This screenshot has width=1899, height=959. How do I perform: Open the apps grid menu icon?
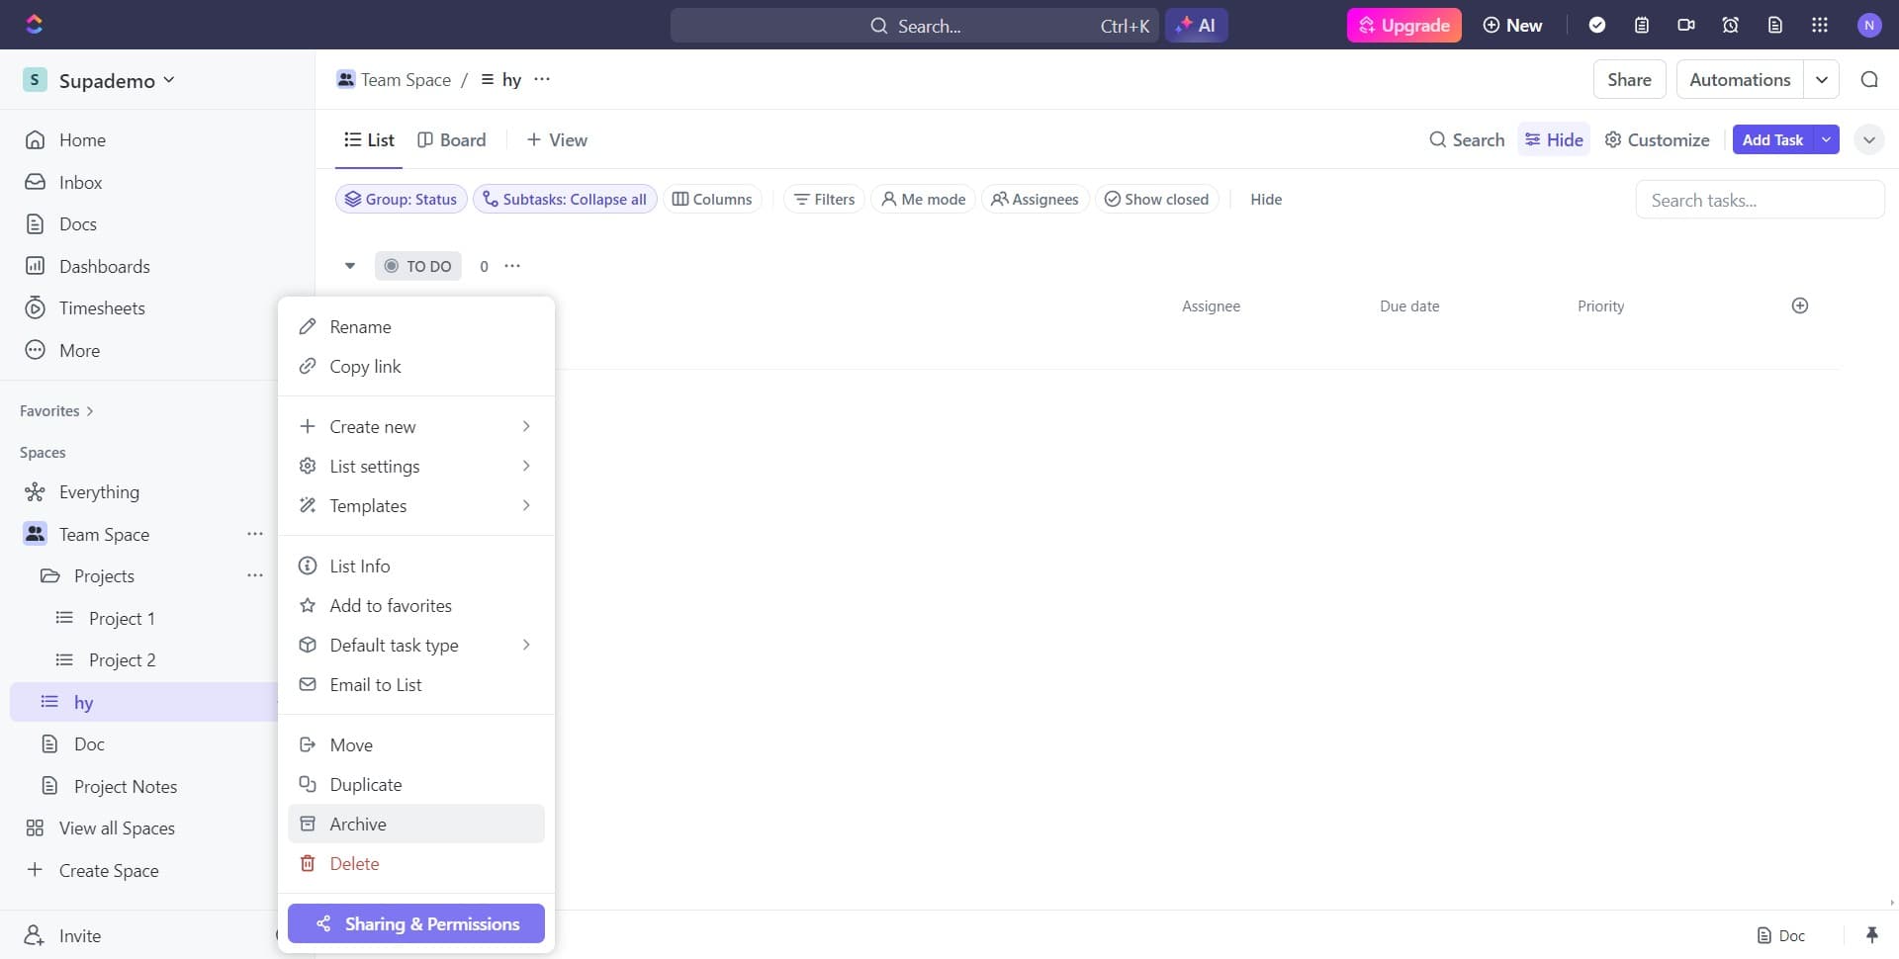coord(1819,25)
